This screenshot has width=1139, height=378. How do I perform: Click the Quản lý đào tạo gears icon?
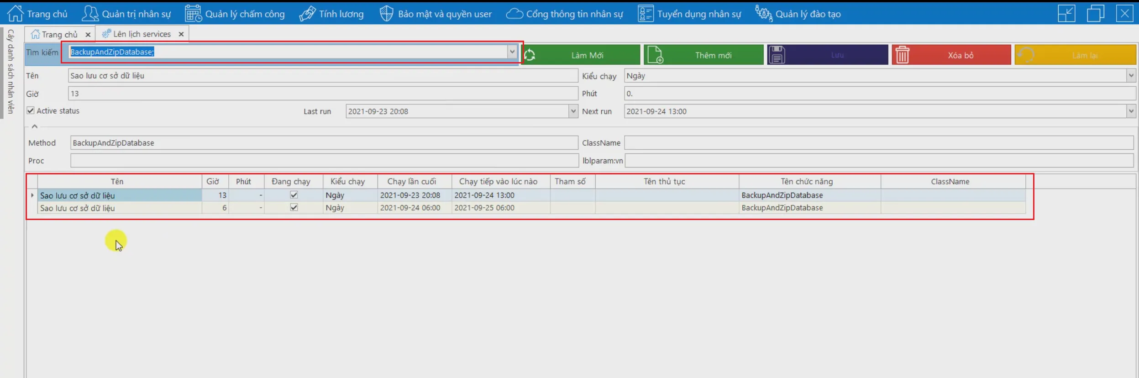tap(763, 14)
